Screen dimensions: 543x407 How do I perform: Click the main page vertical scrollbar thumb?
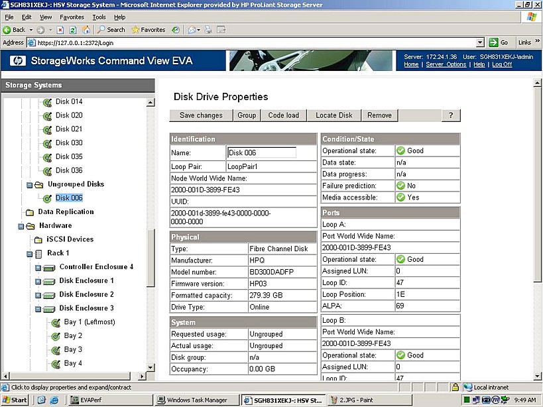point(537,184)
